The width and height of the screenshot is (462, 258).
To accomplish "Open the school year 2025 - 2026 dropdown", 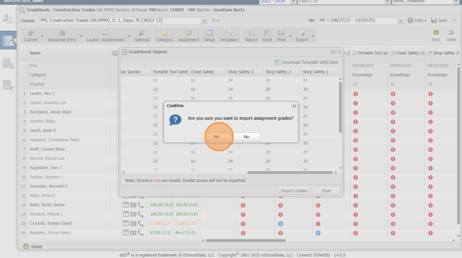I will (x=293, y=2).
